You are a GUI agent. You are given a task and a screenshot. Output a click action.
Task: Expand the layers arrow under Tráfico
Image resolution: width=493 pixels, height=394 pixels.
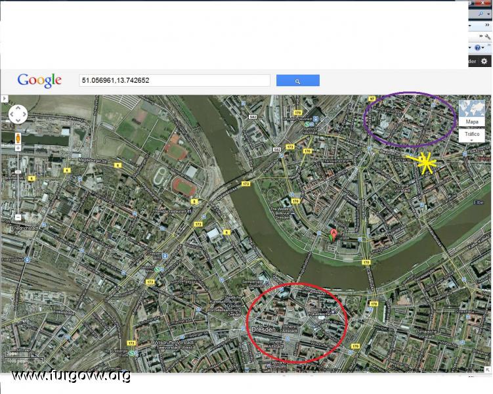click(471, 140)
